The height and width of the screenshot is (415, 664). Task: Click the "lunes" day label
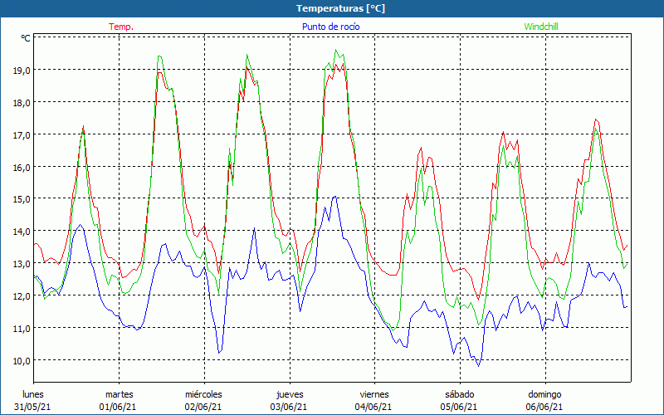pyautogui.click(x=33, y=394)
